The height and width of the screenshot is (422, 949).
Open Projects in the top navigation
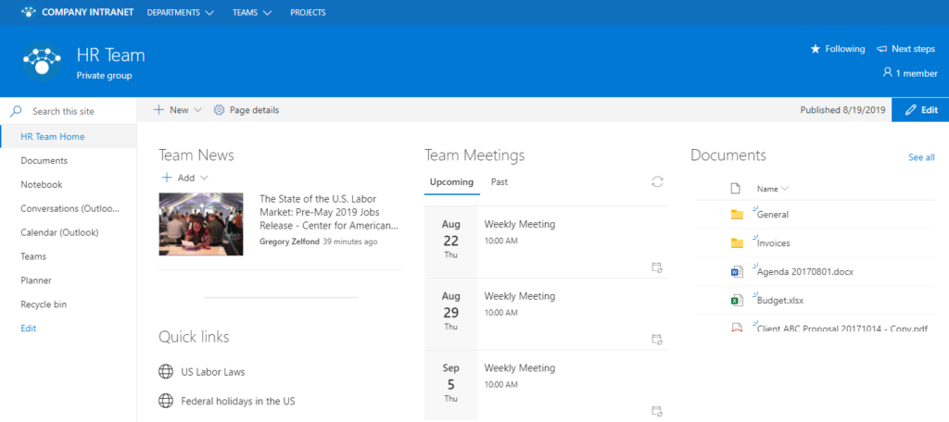click(308, 12)
